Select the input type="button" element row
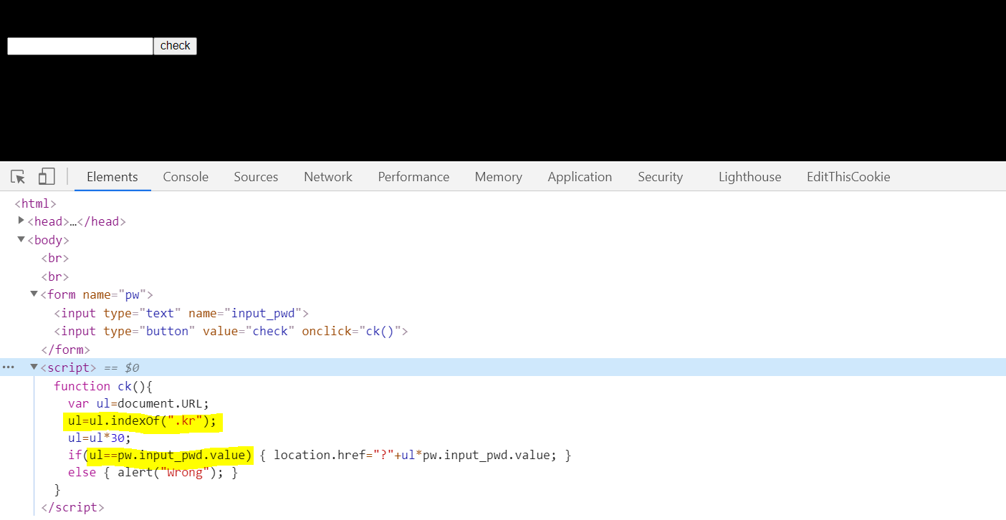 click(231, 331)
